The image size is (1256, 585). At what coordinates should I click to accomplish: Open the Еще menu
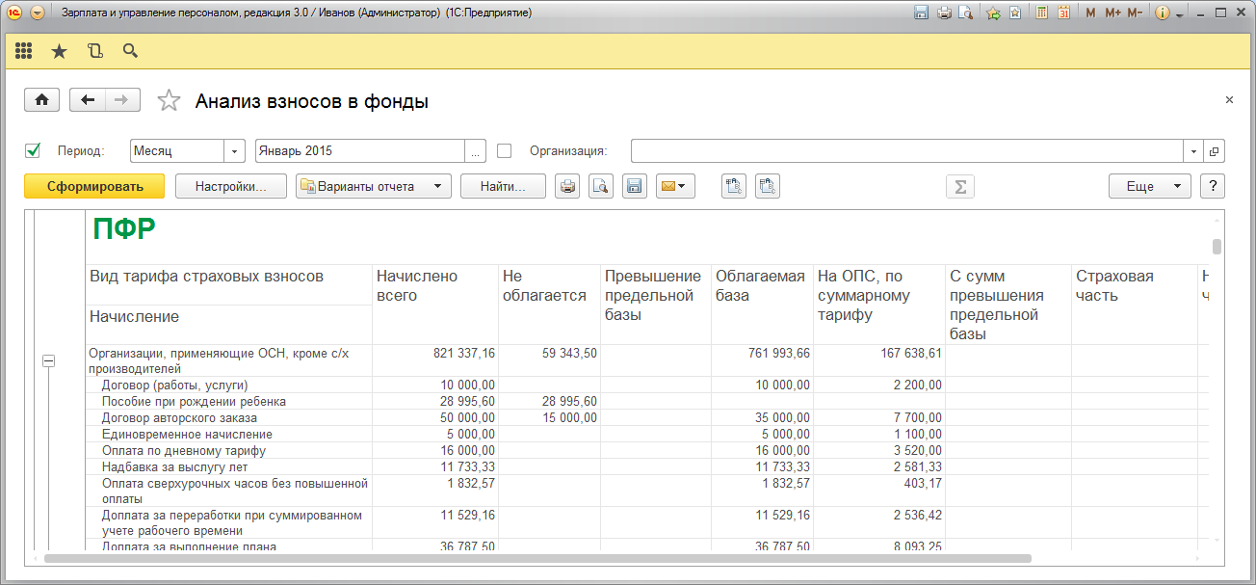(1149, 186)
